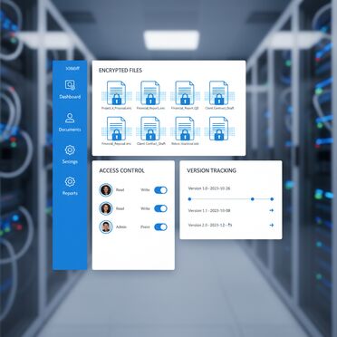Click the 'Version 1.1' entry text
Image resolution: width=337 pixels, height=337 pixels.
click(209, 210)
